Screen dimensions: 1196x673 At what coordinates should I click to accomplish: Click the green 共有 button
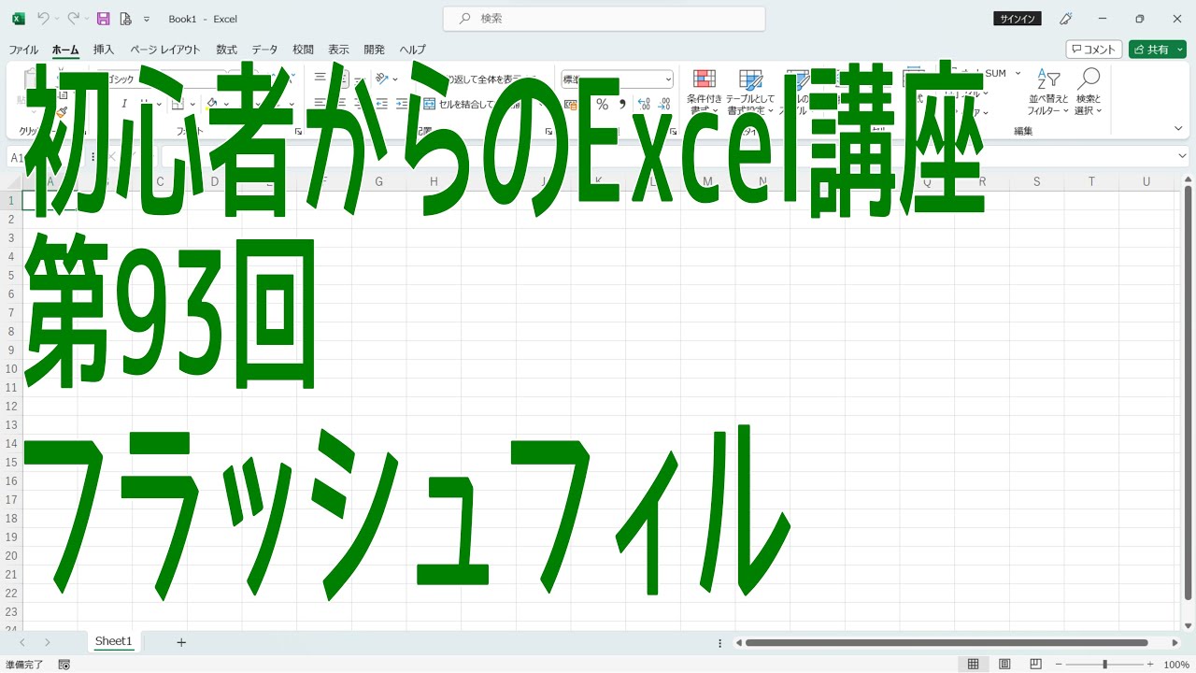pyautogui.click(x=1158, y=50)
